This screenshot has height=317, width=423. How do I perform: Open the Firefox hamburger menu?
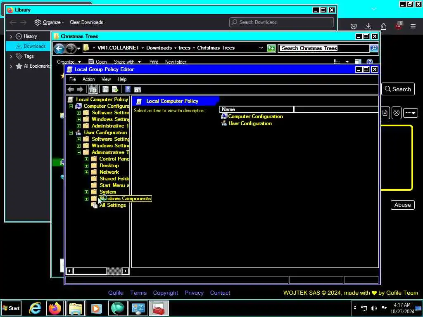click(x=413, y=26)
